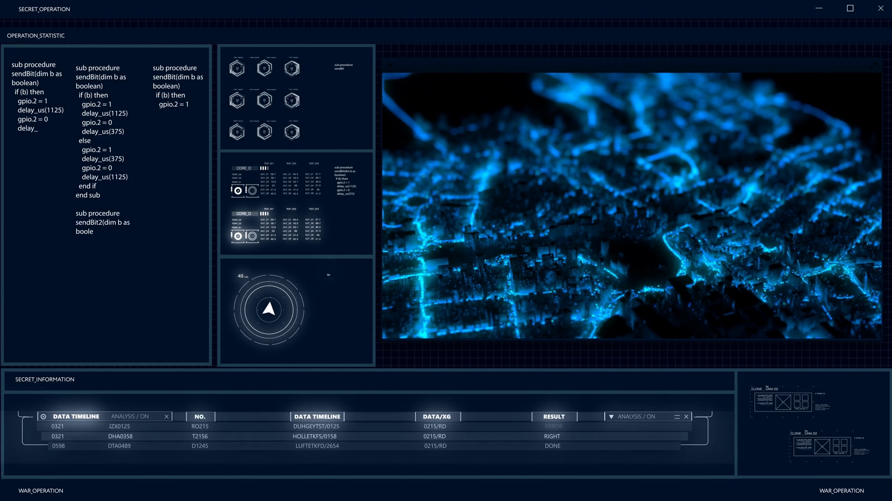Click the navigation arrow compass icon

point(269,309)
